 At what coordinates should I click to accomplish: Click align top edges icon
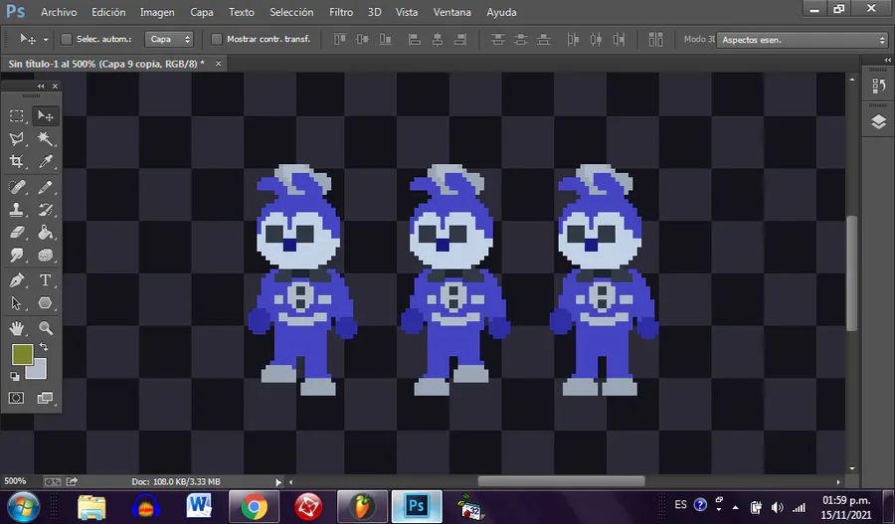point(340,40)
